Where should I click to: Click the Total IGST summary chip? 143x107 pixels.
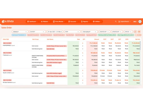pos(59,35)
